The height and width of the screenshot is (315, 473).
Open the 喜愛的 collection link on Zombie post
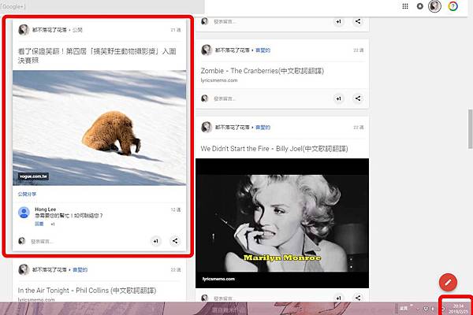(263, 50)
